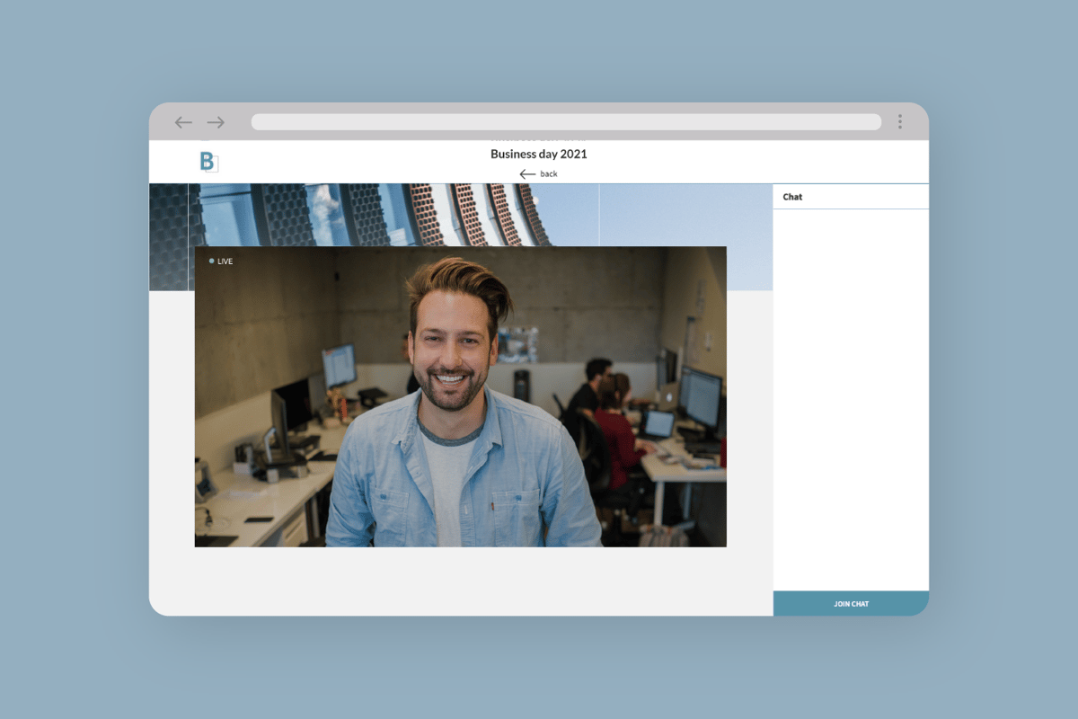Click the LIVE indicator on the video
Image resolution: width=1078 pixels, height=719 pixels.
pyautogui.click(x=221, y=262)
